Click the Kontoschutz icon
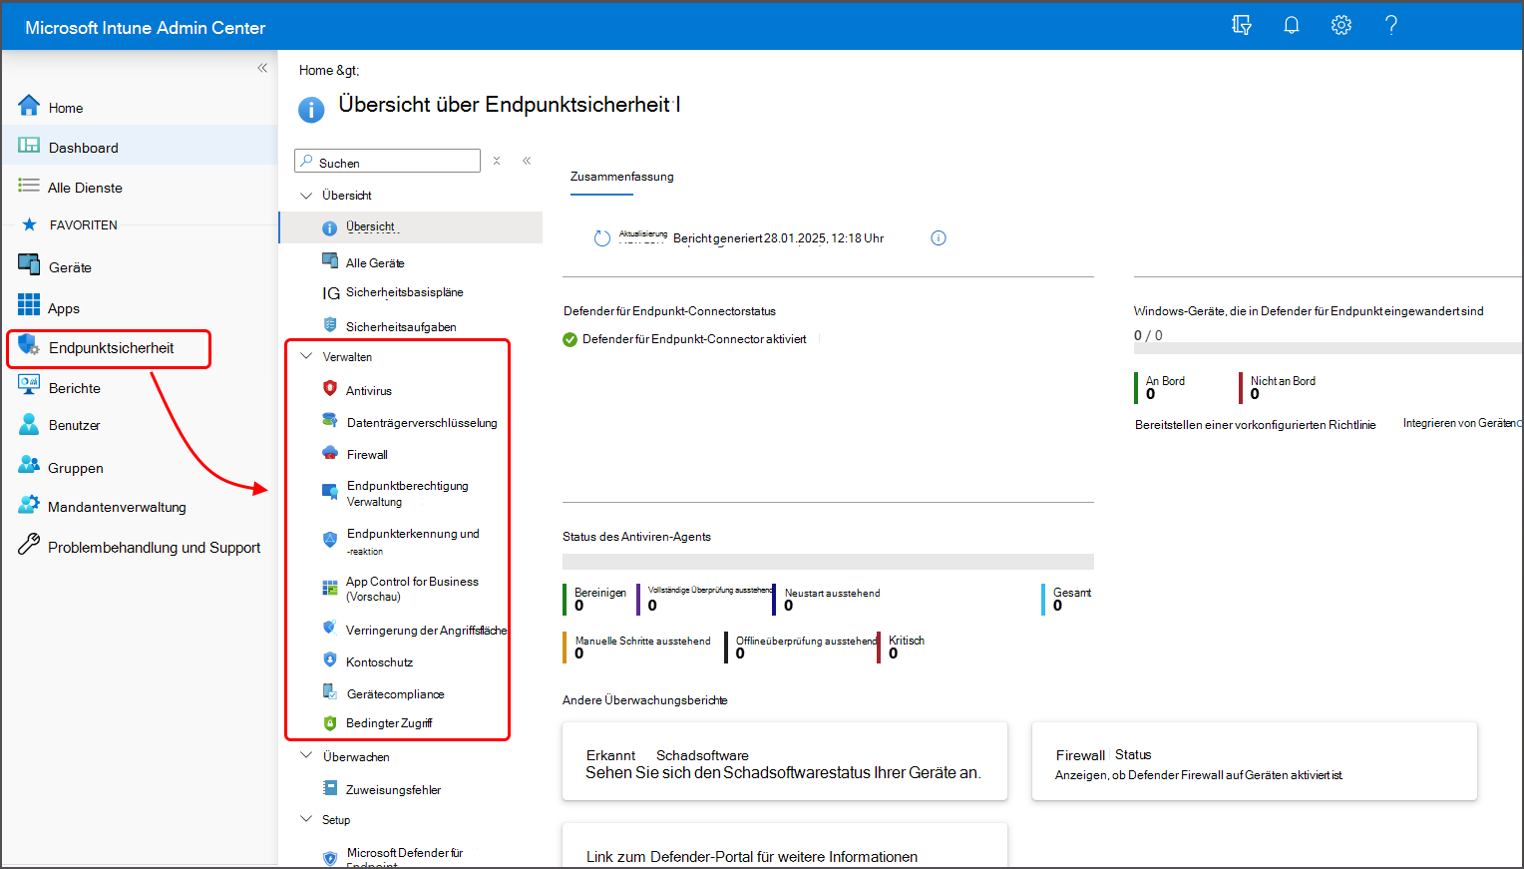 (330, 659)
